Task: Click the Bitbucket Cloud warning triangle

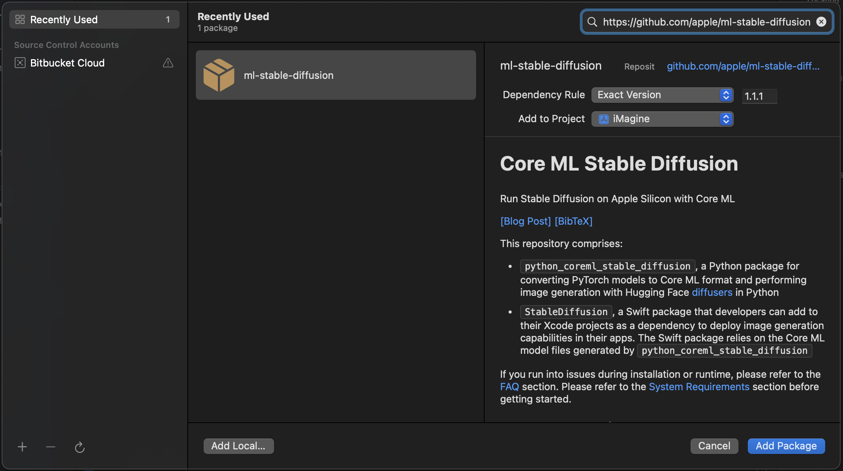Action: [x=168, y=63]
